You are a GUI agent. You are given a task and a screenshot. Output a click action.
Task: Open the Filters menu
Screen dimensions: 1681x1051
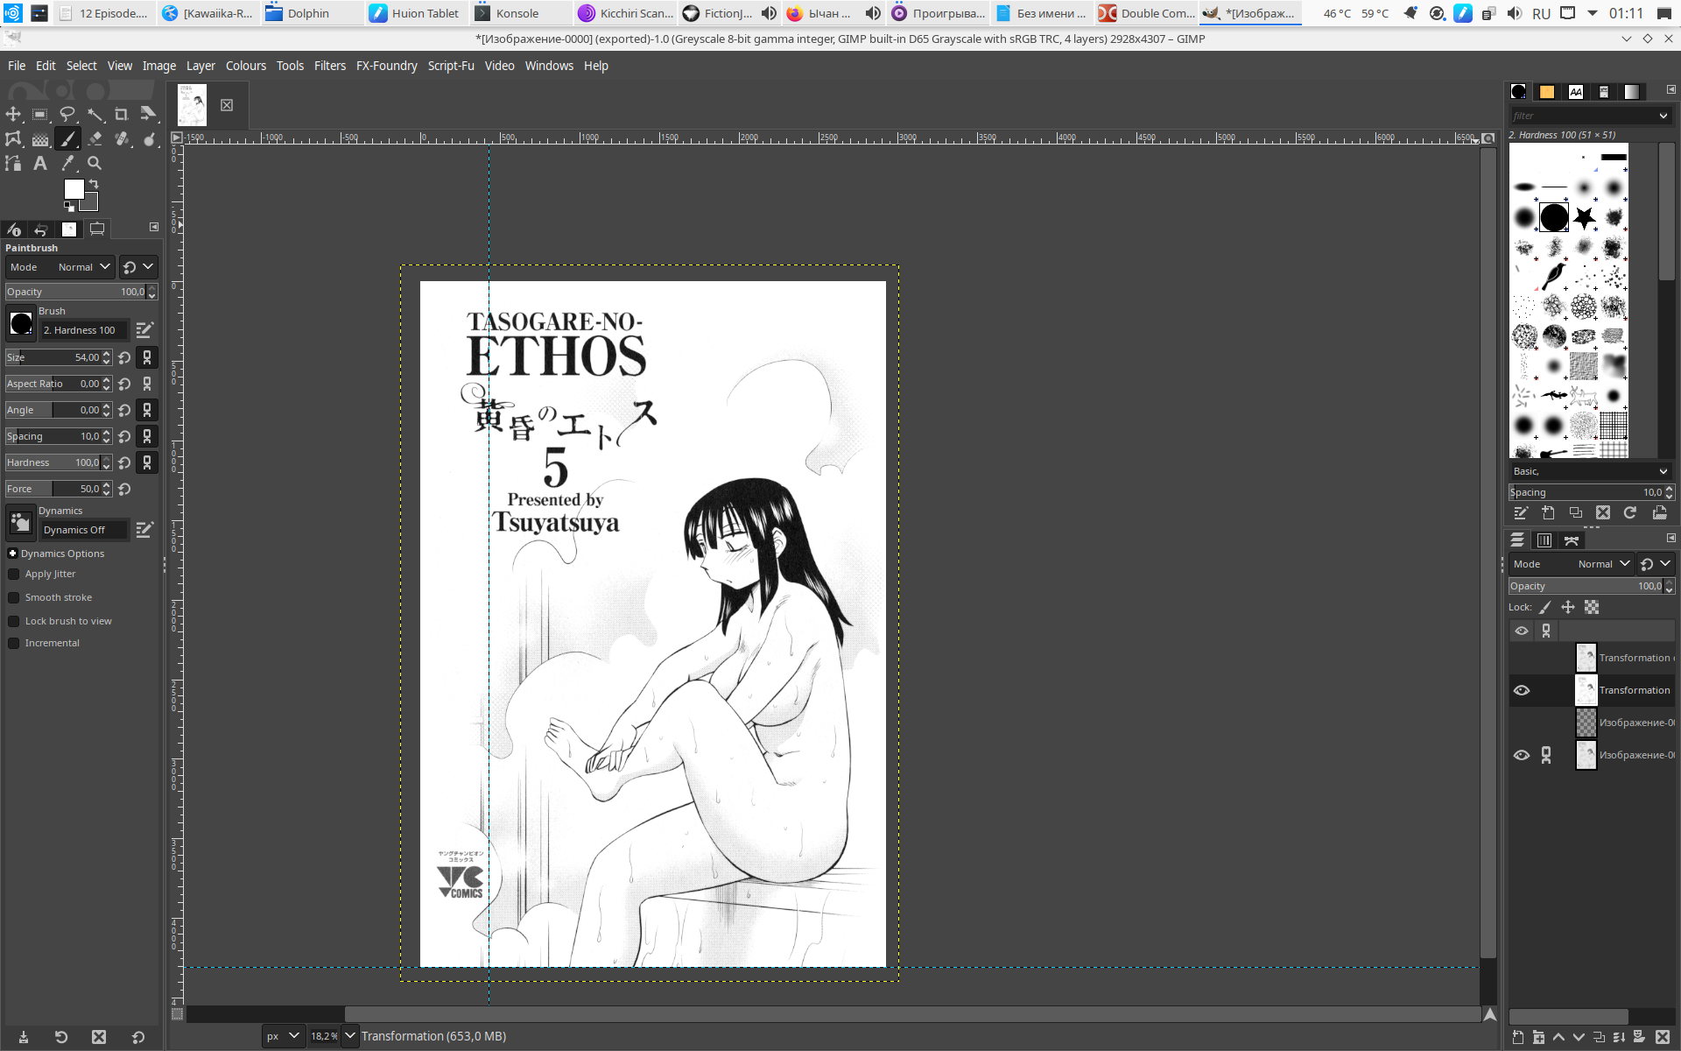pos(329,66)
